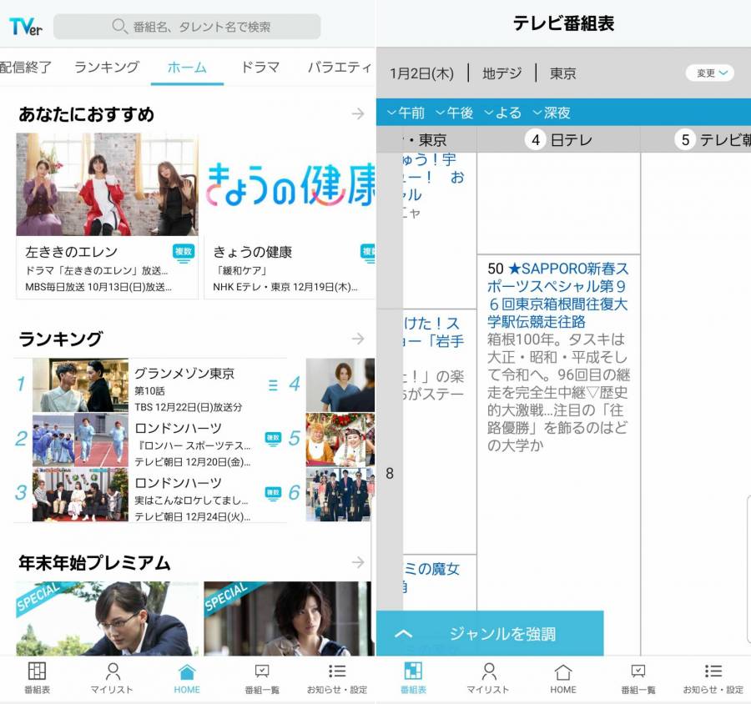Open the ランキング section arrow
The image size is (751, 704).
(358, 339)
